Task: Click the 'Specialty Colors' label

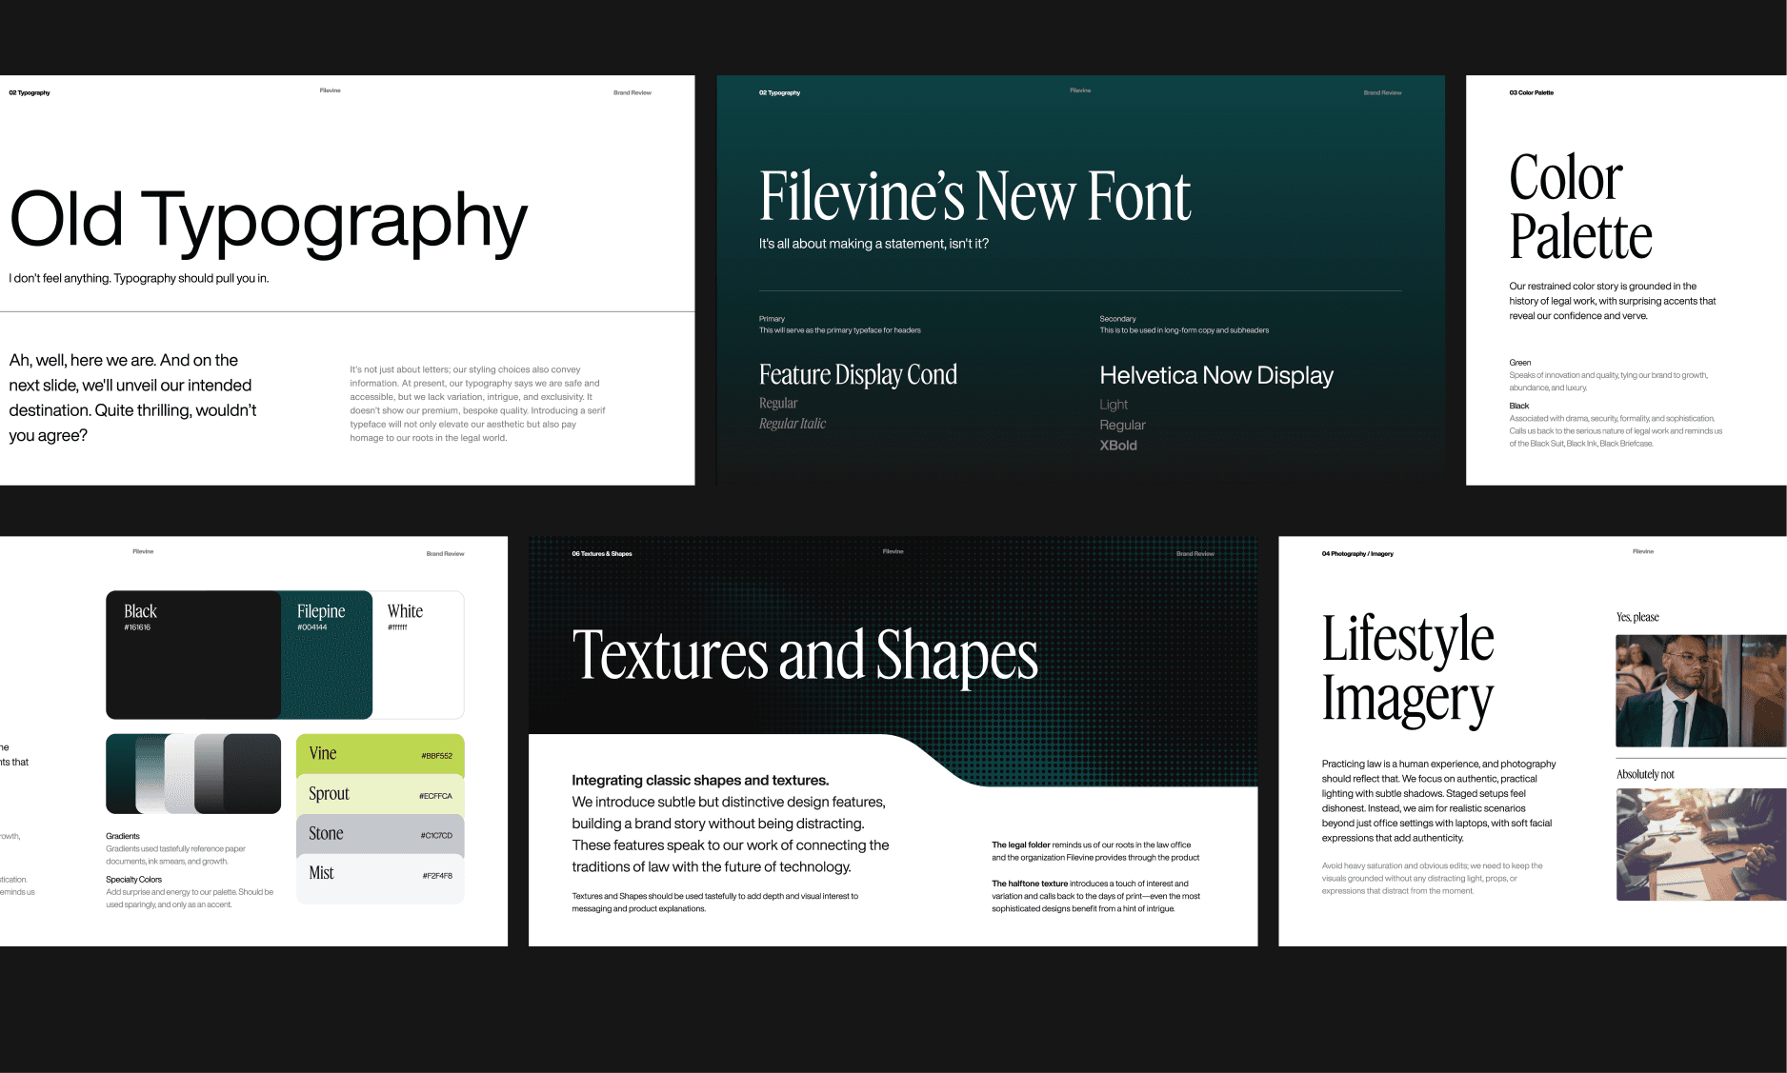Action: click(133, 880)
